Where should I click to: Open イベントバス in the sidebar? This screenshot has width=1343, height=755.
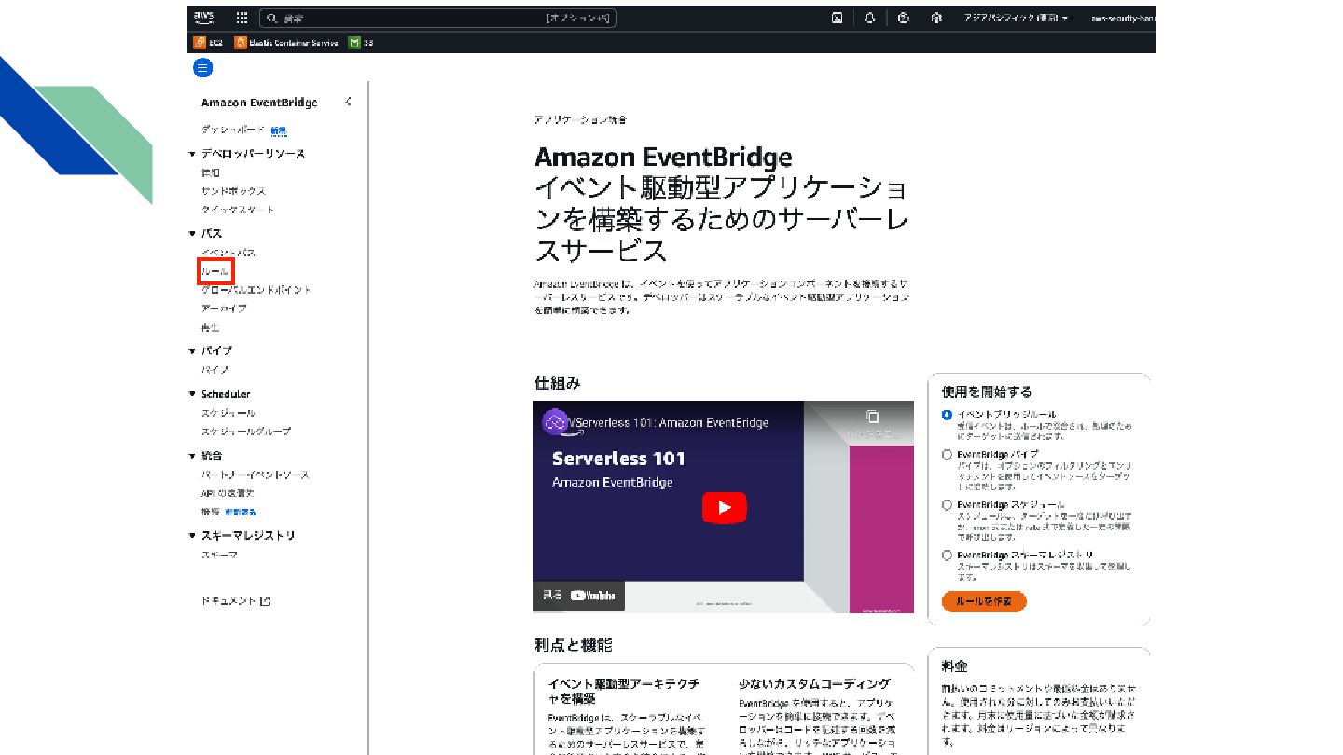(228, 253)
